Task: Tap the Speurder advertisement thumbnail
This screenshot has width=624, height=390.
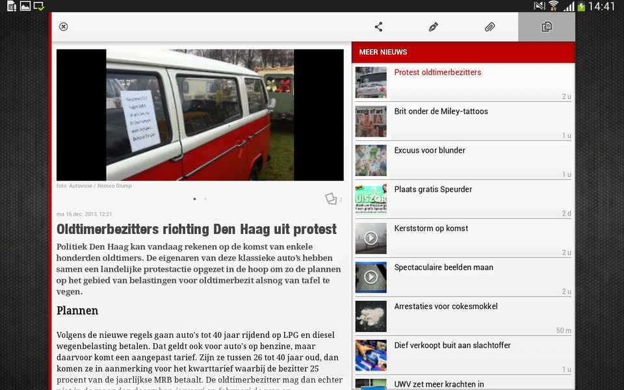Action: (371, 200)
